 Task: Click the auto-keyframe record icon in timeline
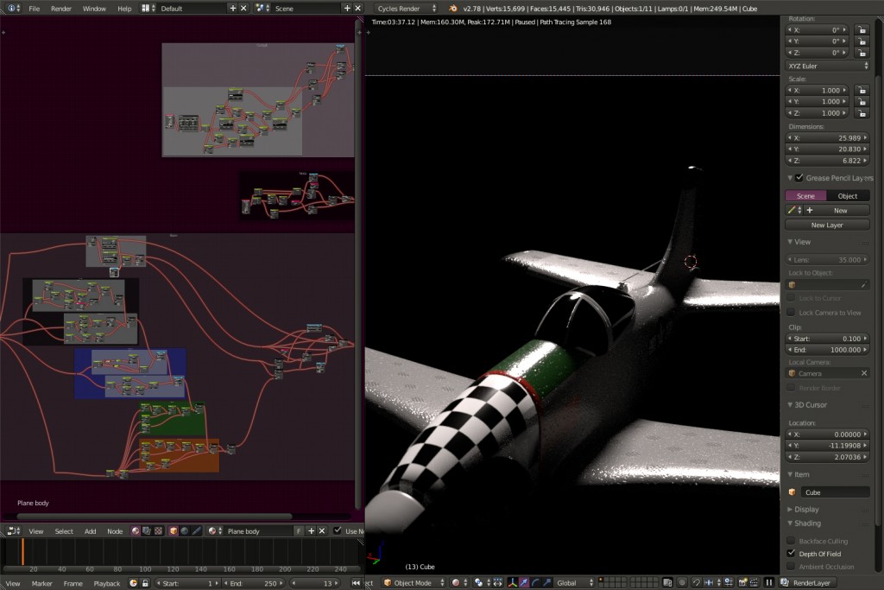(134, 583)
